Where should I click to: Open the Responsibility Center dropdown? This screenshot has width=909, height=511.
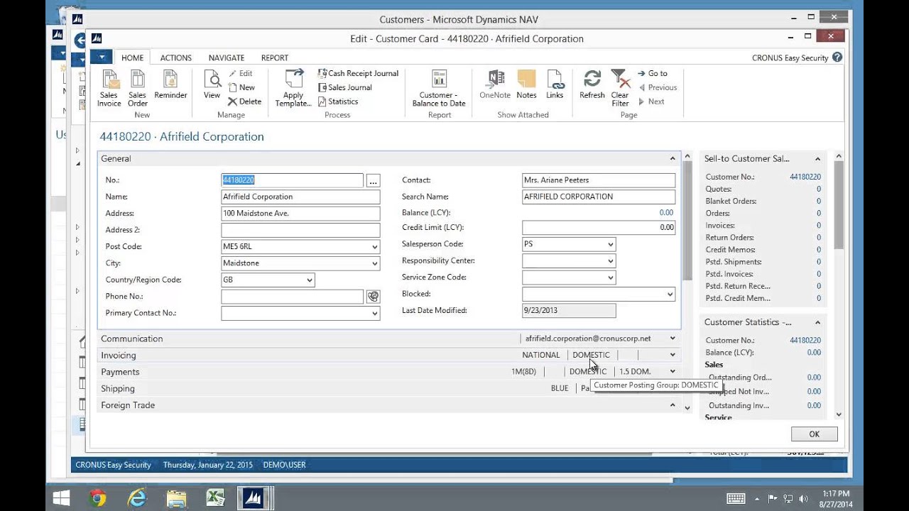click(x=610, y=261)
